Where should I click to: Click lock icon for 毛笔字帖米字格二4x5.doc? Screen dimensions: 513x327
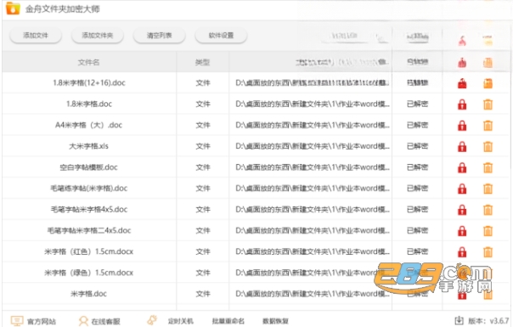462,231
